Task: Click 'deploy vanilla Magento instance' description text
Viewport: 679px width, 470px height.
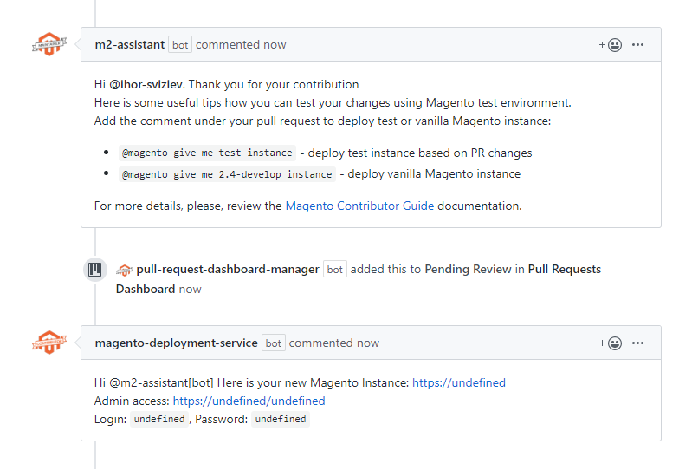Action: pos(434,173)
